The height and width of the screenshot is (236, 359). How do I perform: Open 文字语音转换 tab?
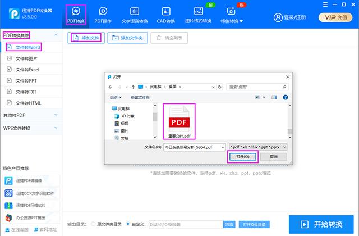135,15
